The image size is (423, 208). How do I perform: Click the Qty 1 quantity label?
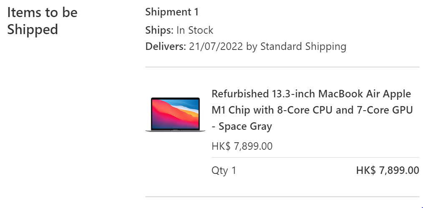point(224,170)
